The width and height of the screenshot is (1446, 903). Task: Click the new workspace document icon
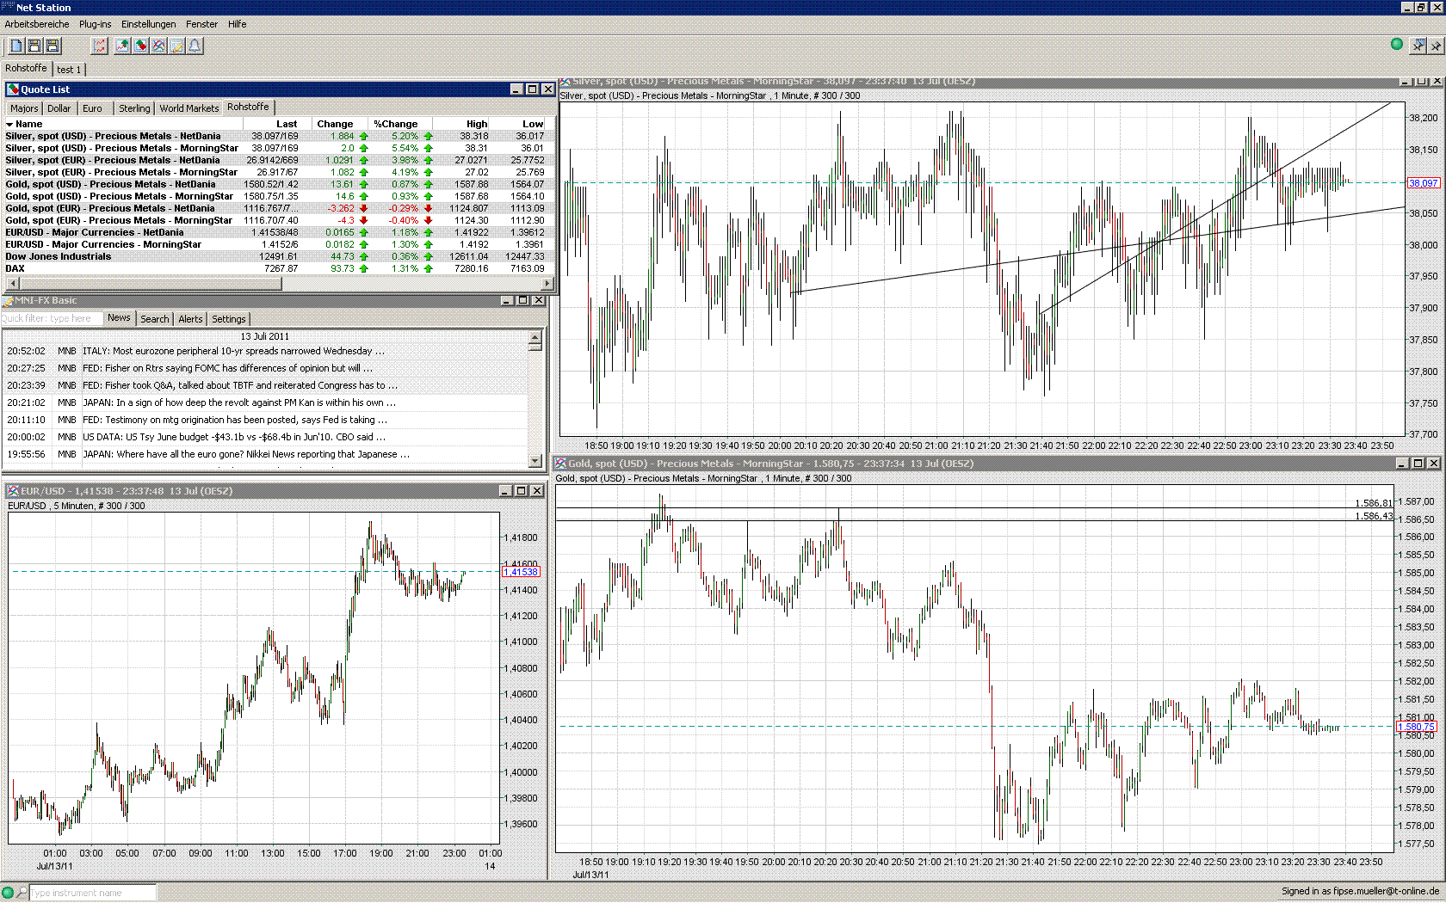click(x=16, y=46)
